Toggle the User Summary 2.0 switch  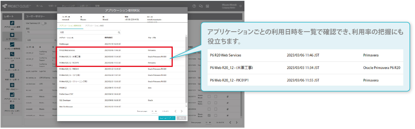tap(44, 23)
